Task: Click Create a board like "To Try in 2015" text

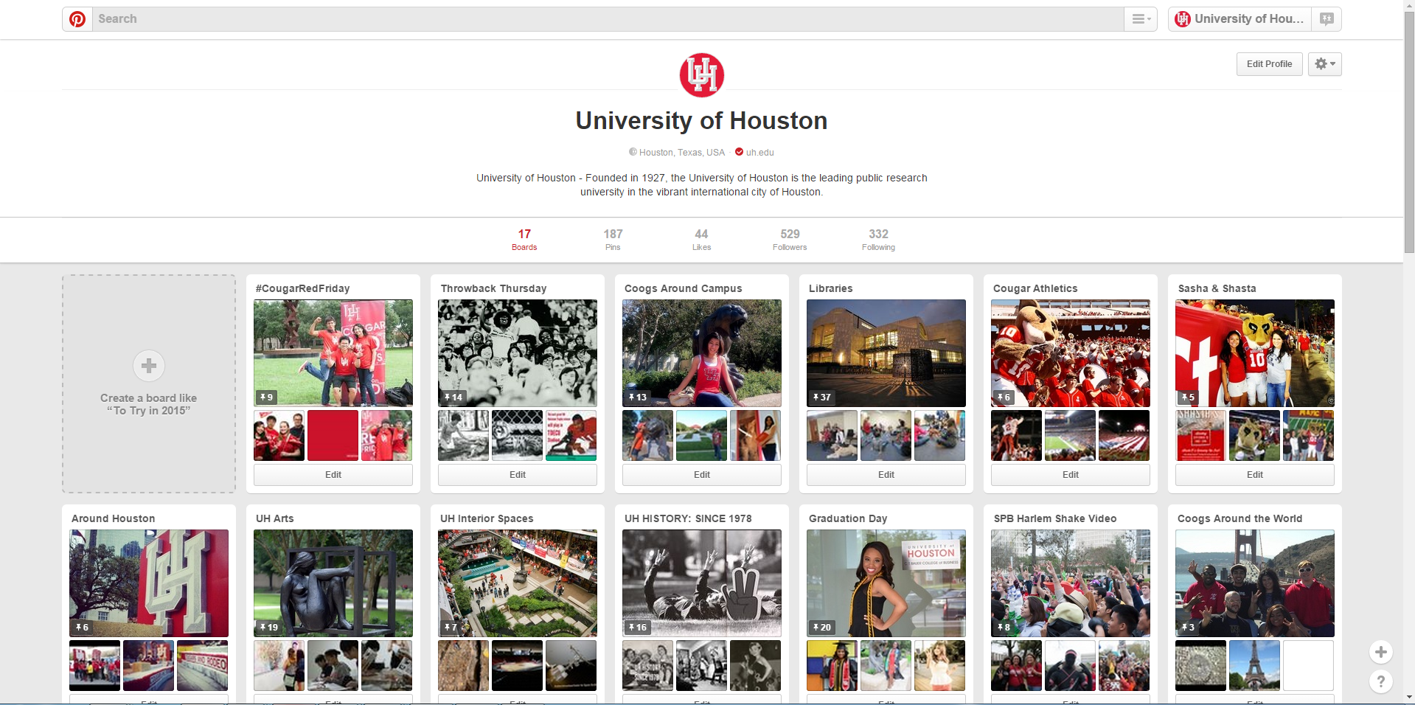Action: (149, 404)
